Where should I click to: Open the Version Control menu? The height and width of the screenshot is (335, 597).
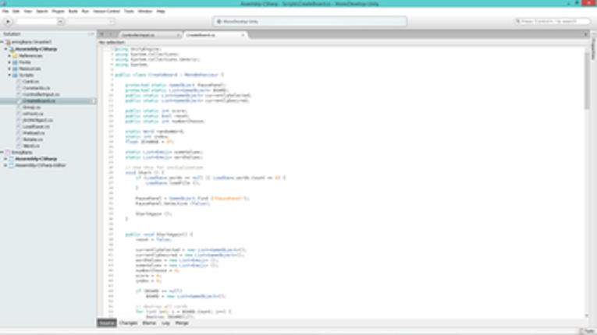[x=106, y=12]
